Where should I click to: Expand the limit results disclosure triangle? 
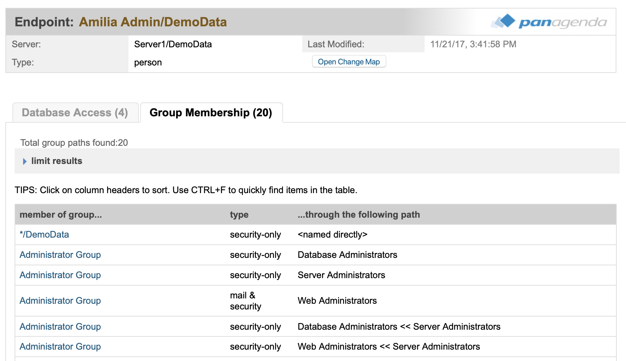[x=25, y=161]
